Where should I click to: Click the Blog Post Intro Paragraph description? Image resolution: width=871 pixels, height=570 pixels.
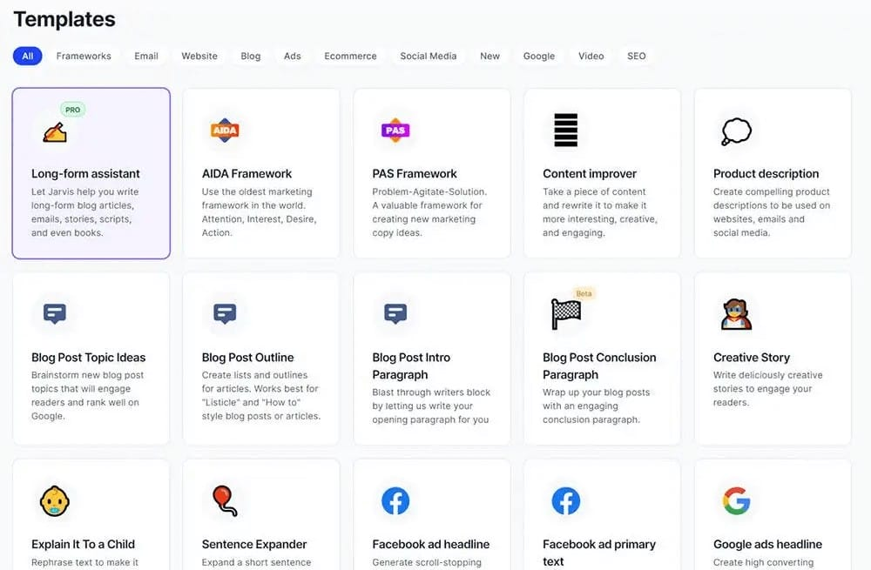point(430,406)
